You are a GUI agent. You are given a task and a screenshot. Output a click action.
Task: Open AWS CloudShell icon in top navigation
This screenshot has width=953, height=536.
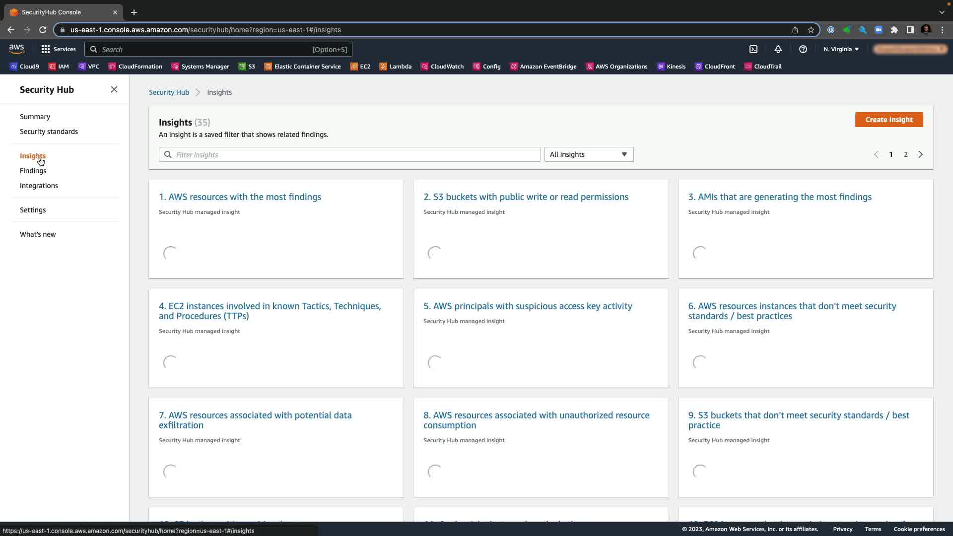click(753, 49)
